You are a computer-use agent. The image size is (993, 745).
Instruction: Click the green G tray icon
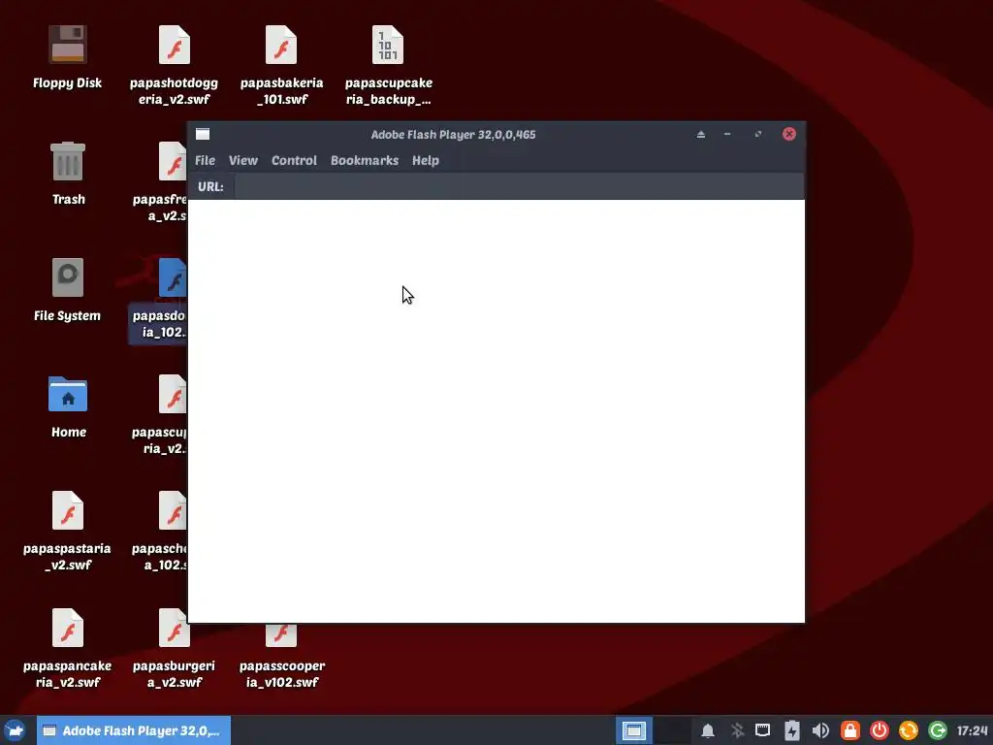(x=938, y=730)
